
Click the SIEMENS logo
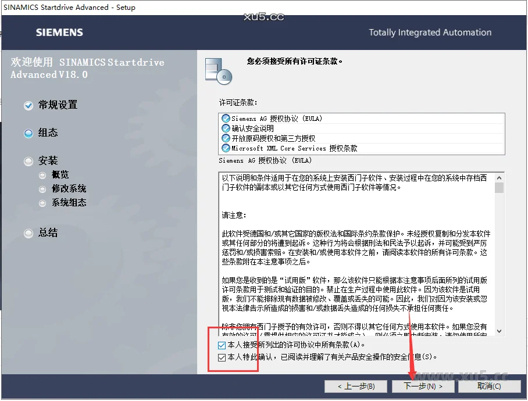pyautogui.click(x=59, y=33)
